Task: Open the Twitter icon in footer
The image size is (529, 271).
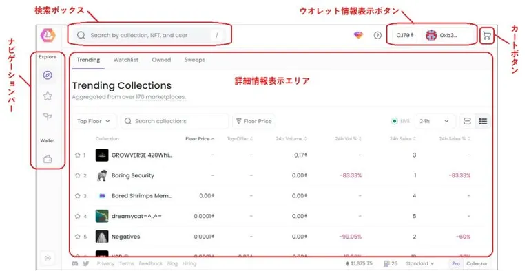Action: point(86,264)
